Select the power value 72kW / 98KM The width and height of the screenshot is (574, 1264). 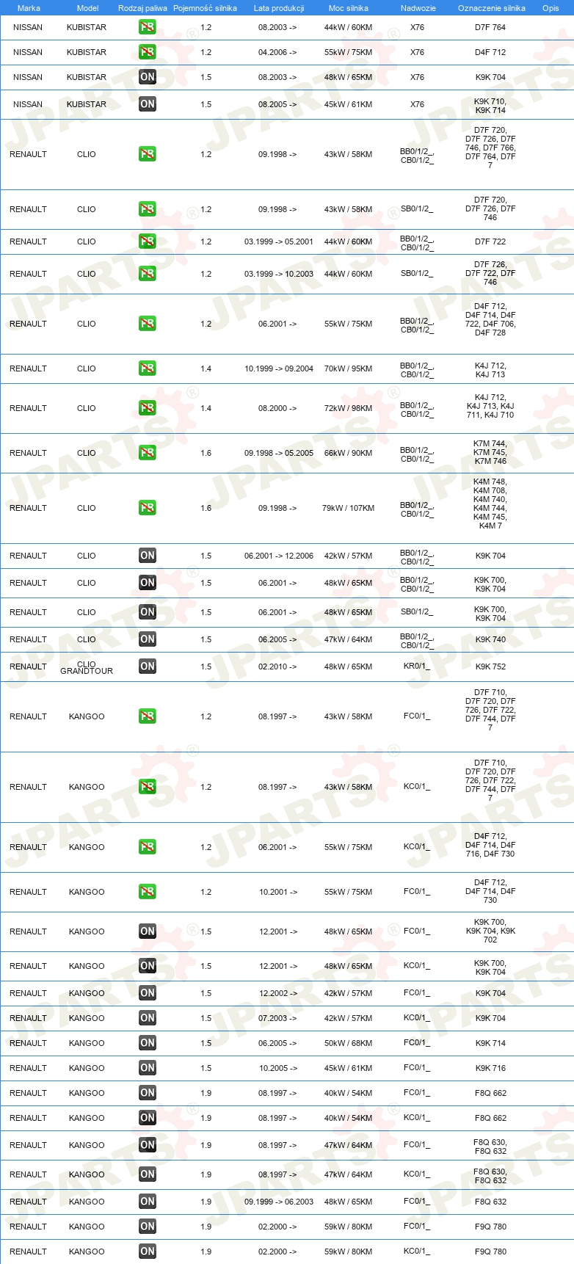click(x=348, y=408)
